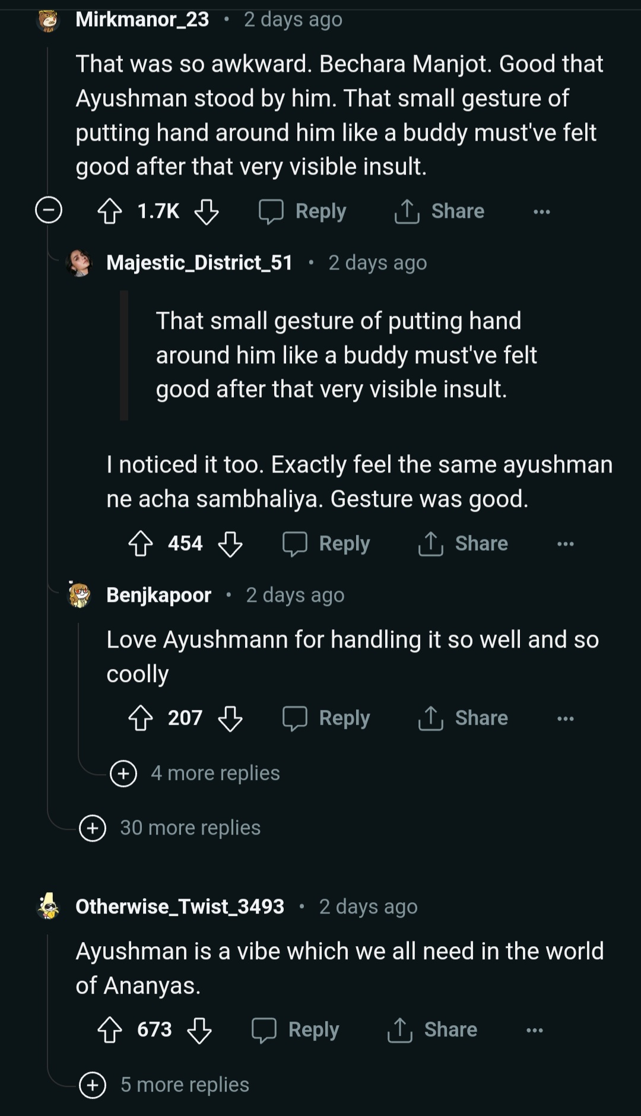The width and height of the screenshot is (641, 1116).
Task: Reply to Majestic_District_51's comment
Action: point(326,544)
